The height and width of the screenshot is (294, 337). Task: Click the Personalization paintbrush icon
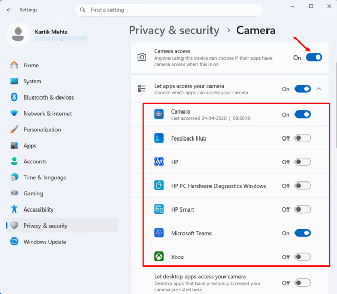(x=14, y=129)
